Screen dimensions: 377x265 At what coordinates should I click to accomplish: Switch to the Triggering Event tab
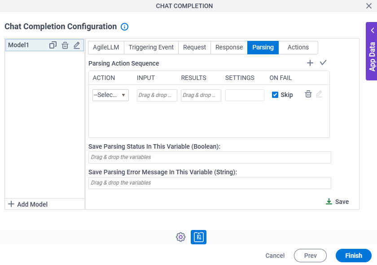(151, 48)
